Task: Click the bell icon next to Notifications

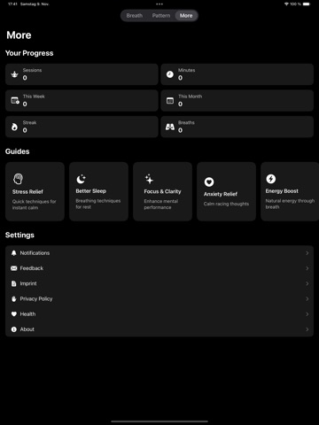Action: pos(14,253)
